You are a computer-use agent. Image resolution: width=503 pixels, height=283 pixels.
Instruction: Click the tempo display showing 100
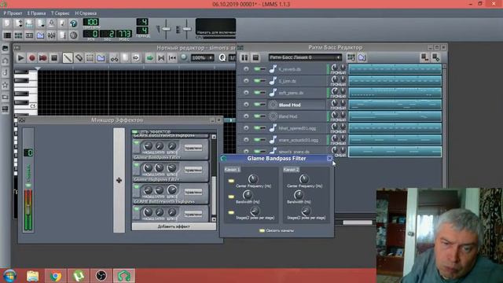(x=91, y=22)
